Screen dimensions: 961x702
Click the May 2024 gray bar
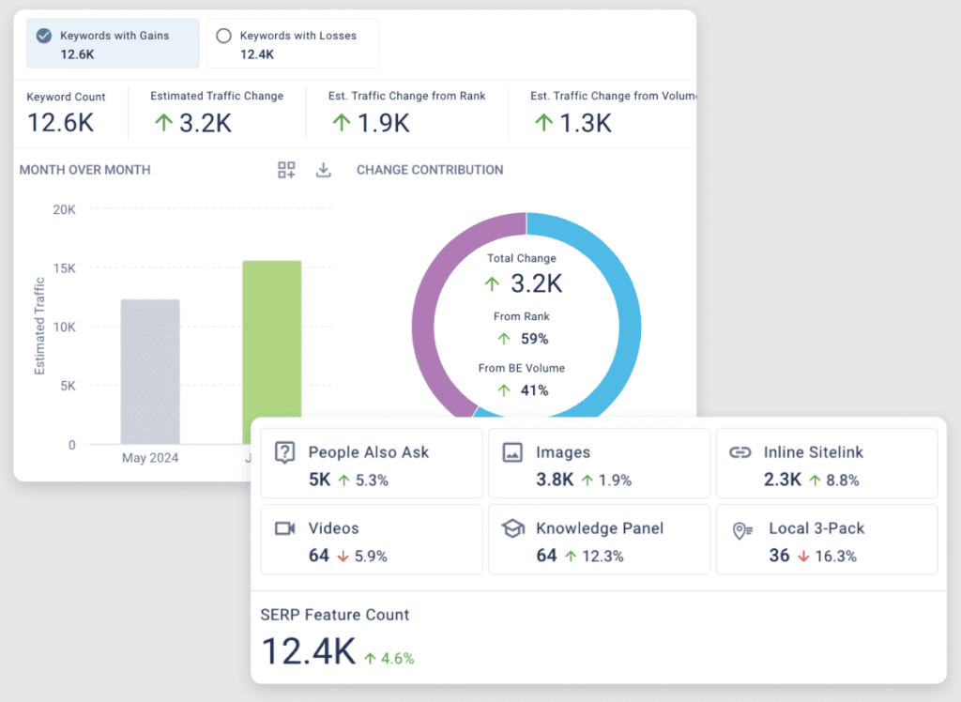point(150,372)
